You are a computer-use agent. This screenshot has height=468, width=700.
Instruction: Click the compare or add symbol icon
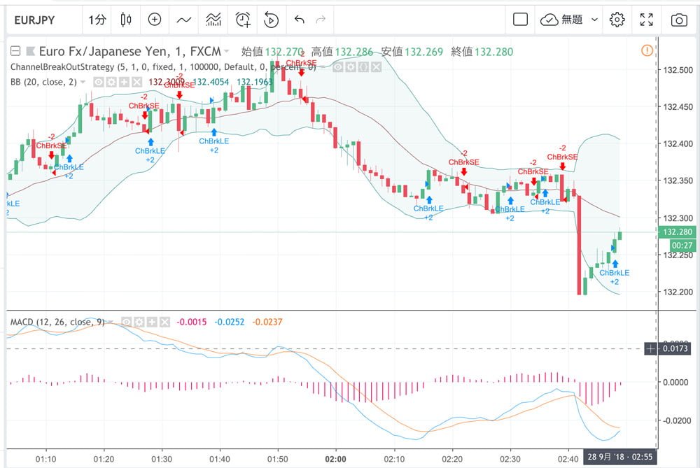click(x=155, y=20)
